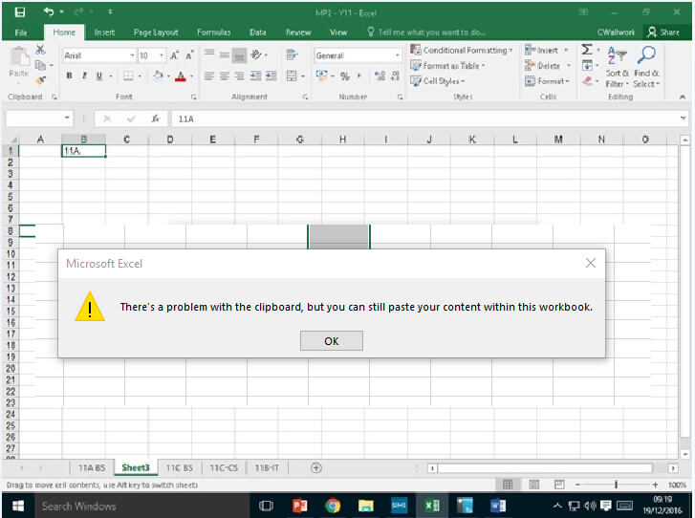Toggle Bold formatting in the Font group
The image size is (695, 518).
69,76
